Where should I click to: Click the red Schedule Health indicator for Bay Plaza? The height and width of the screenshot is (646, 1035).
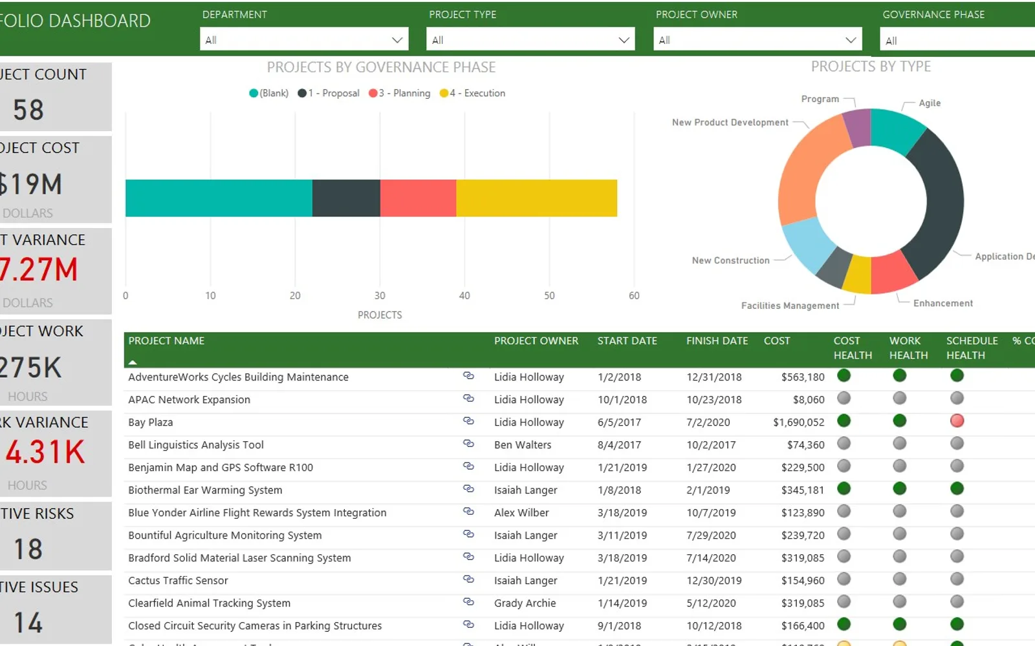click(x=957, y=421)
